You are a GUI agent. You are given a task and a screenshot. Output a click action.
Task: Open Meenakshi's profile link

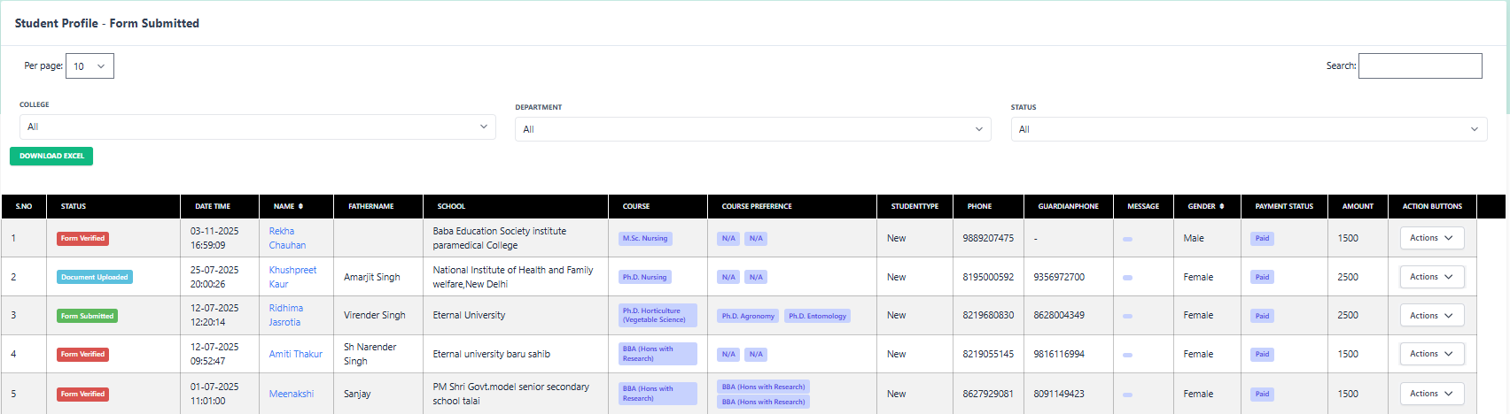point(292,394)
